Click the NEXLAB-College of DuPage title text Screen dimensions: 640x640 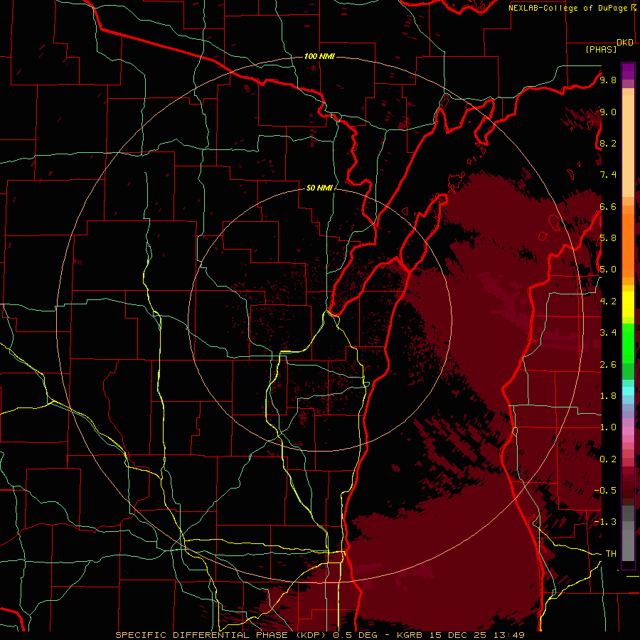point(569,8)
